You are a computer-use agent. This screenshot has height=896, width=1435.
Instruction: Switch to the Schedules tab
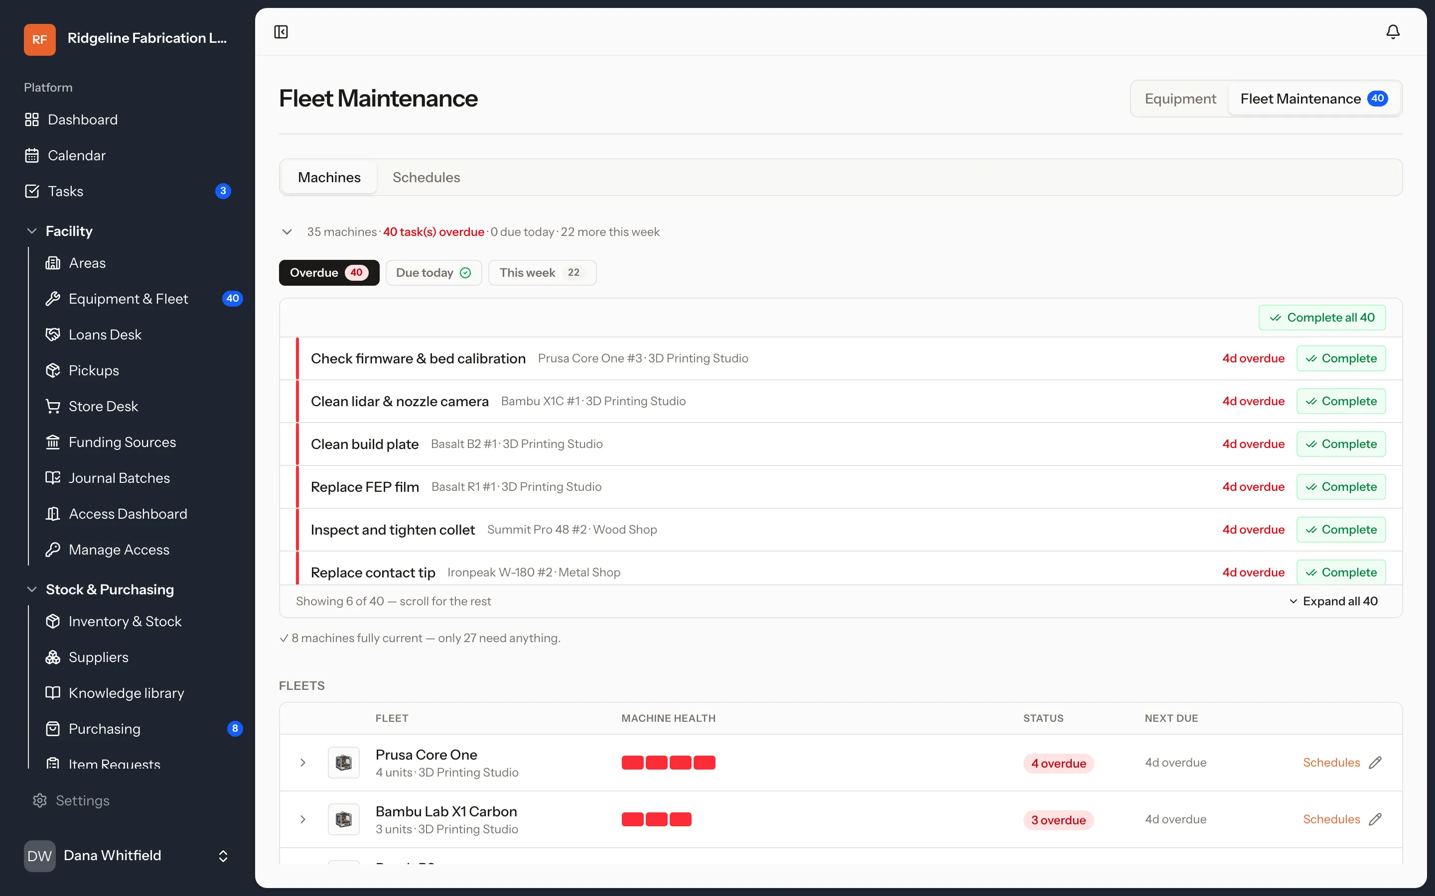click(x=427, y=177)
